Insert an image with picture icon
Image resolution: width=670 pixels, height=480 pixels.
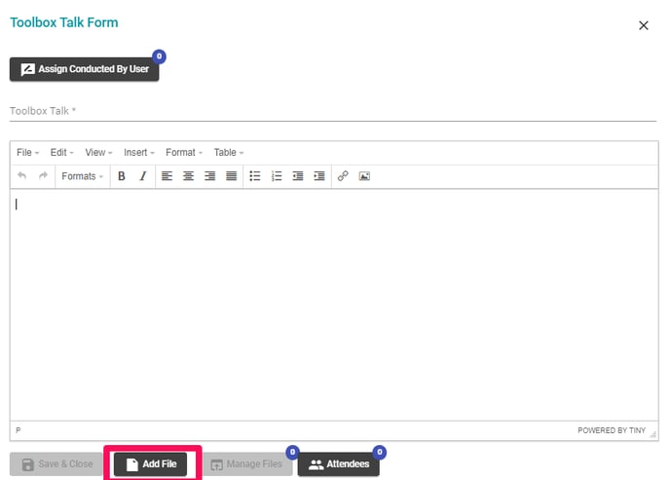(x=364, y=176)
